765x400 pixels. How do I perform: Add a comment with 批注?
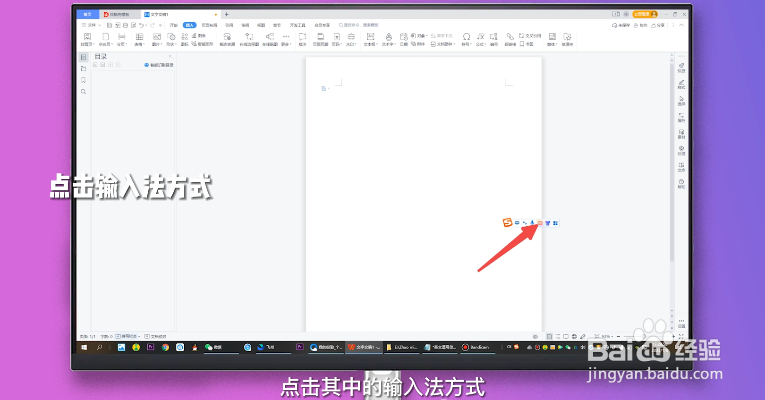coord(303,40)
